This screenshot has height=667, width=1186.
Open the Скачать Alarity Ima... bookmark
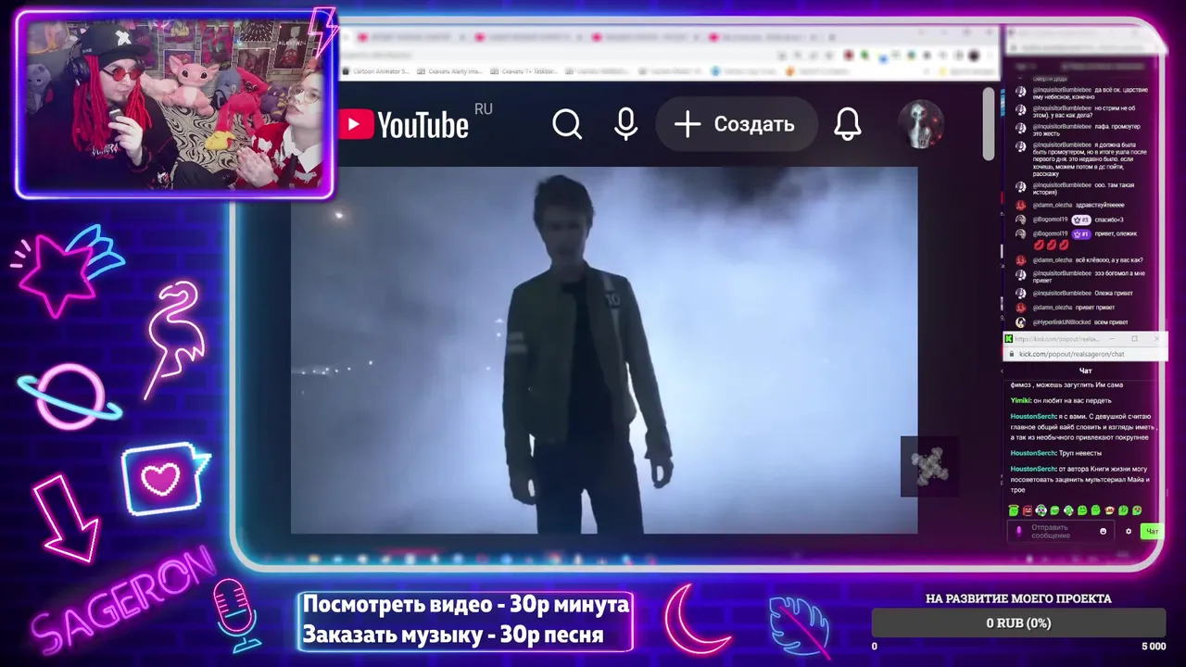click(x=450, y=71)
